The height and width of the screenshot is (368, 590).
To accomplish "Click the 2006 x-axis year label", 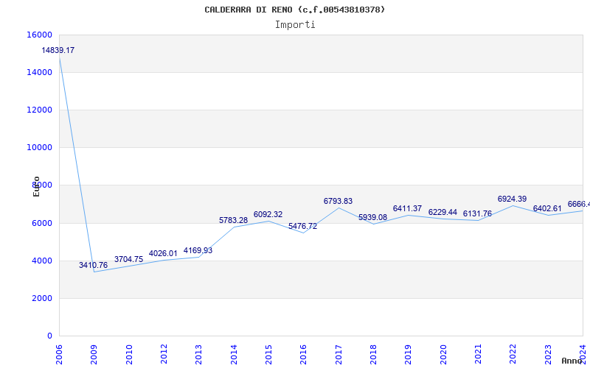I will (59, 355).
